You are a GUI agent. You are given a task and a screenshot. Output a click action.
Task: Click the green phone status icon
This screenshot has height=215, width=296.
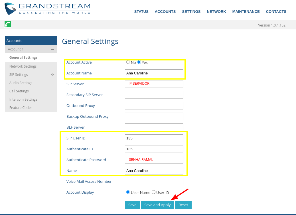8,24
